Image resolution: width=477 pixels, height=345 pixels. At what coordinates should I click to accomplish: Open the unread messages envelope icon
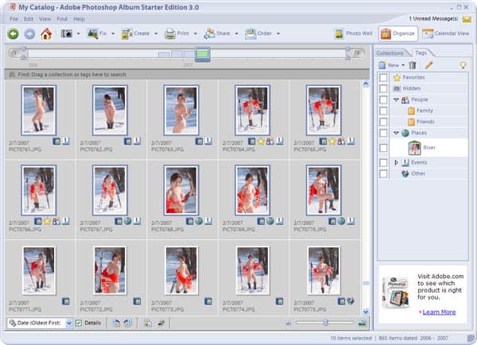point(467,19)
